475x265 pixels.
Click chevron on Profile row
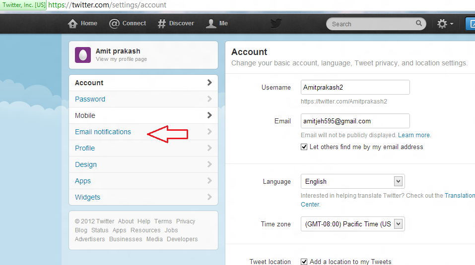pyautogui.click(x=209, y=148)
